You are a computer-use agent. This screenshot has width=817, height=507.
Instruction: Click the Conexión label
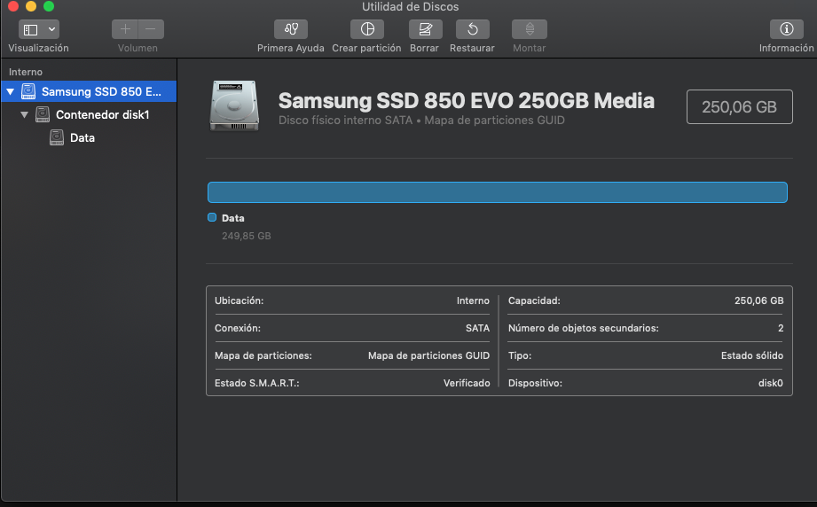click(x=238, y=328)
